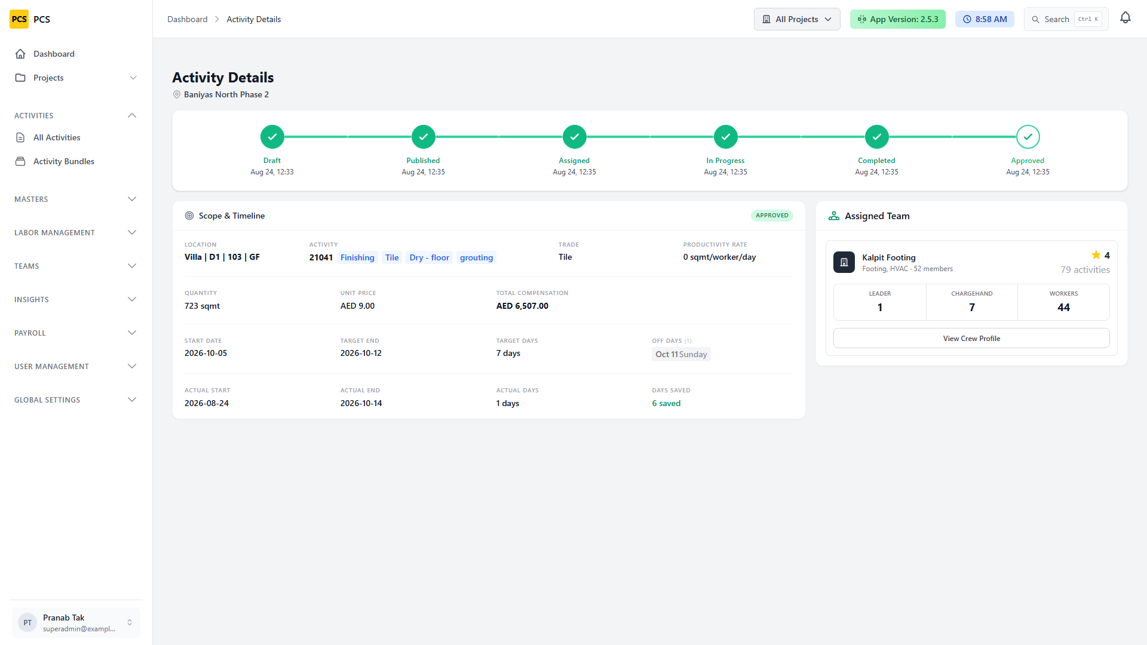Click the Finishing activity tag

pos(357,257)
